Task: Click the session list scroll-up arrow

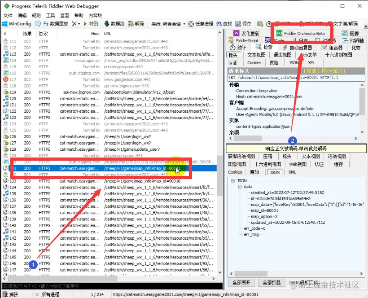Action: tap(219, 33)
